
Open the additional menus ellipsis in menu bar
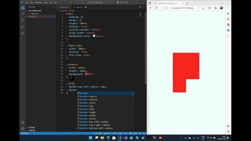click(x=60, y=2)
